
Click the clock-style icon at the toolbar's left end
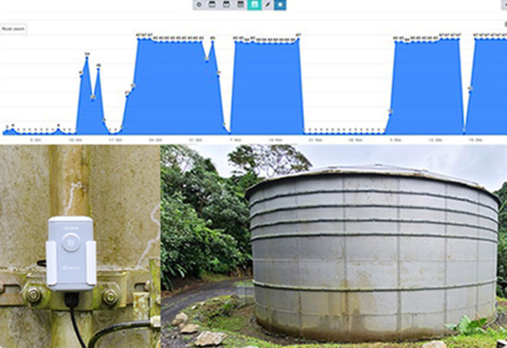[x=199, y=5]
